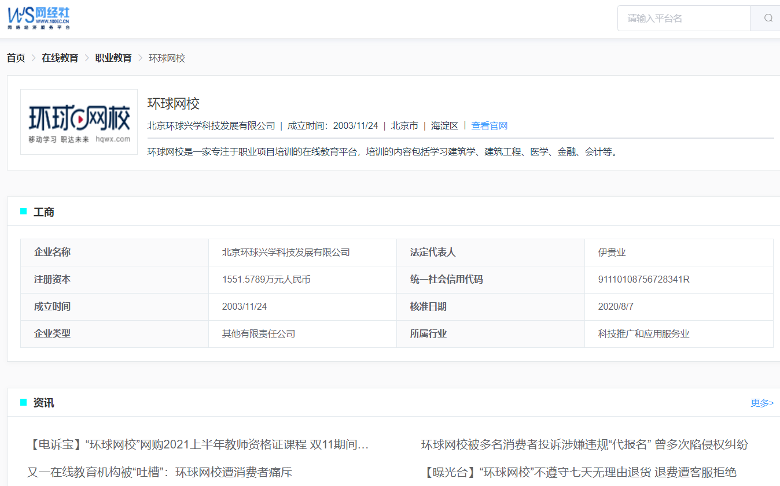Open the 查看官网 link

[x=490, y=125]
